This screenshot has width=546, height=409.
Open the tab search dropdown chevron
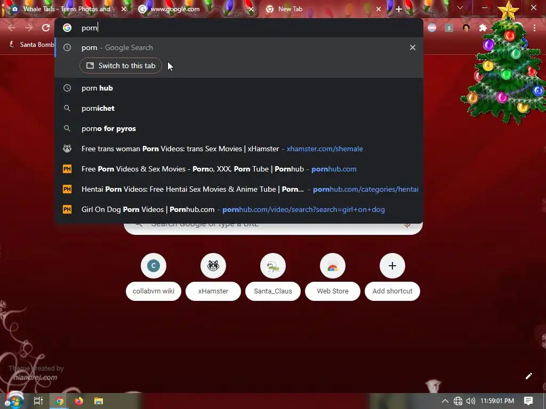[x=460, y=7]
